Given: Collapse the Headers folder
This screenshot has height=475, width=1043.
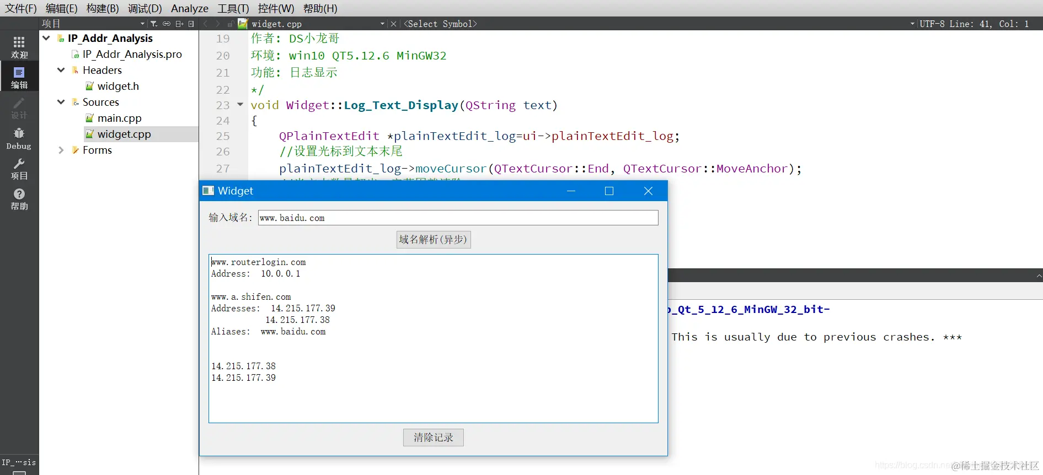Looking at the screenshot, I should [61, 70].
